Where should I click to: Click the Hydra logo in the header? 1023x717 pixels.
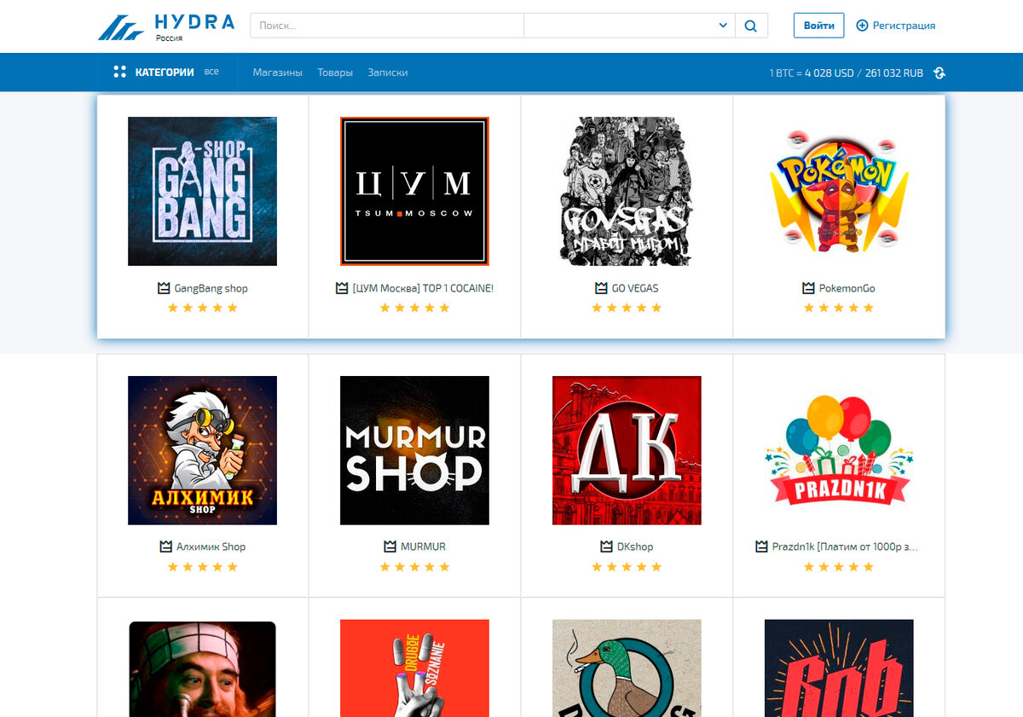point(166,26)
